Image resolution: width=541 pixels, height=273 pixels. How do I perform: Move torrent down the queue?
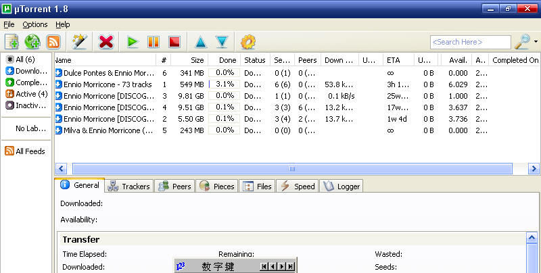coord(222,42)
